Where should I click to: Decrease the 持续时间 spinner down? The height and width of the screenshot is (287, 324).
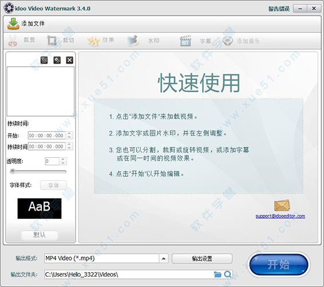(x=69, y=148)
